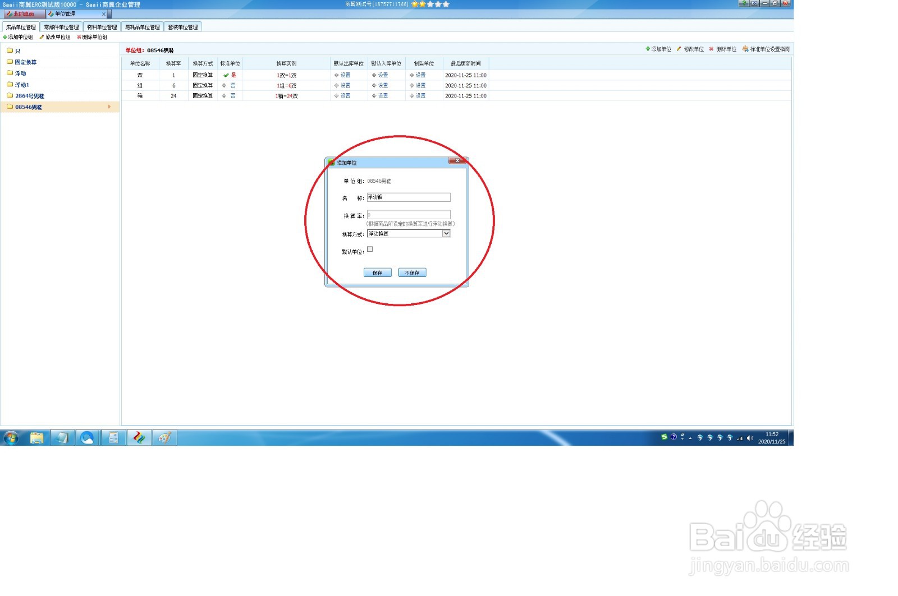Set default inbound unit for 双 row
Image resolution: width=898 pixels, height=596 pixels.
point(380,75)
